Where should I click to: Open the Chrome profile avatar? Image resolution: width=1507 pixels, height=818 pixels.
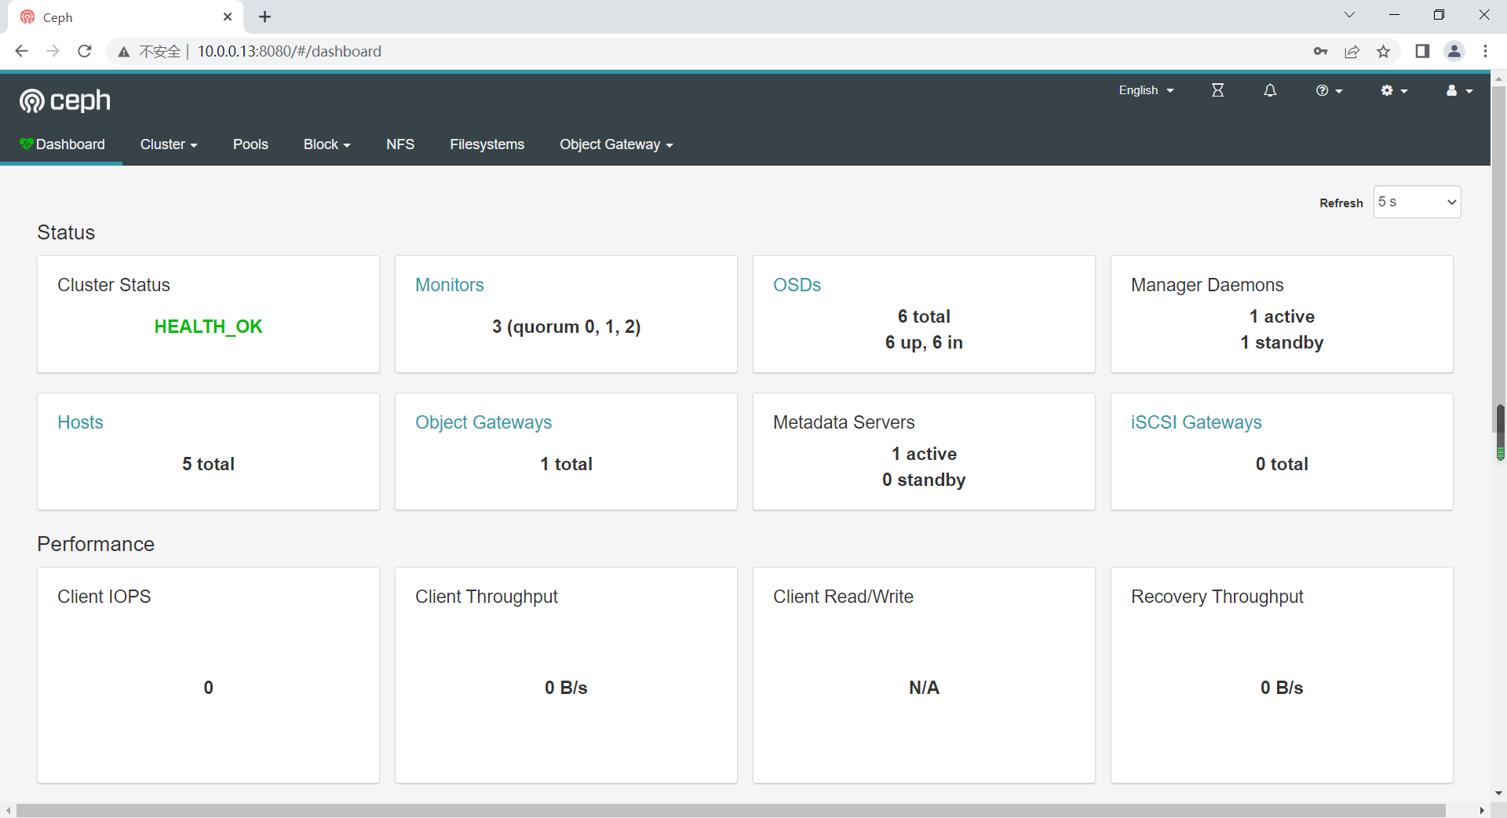coord(1454,51)
